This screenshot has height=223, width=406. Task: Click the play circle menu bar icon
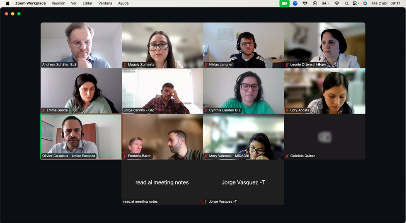(x=315, y=3)
